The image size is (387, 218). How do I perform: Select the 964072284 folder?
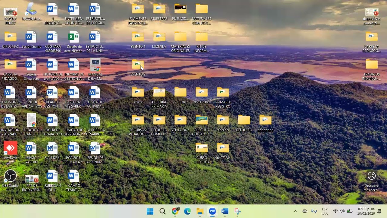click(223, 151)
